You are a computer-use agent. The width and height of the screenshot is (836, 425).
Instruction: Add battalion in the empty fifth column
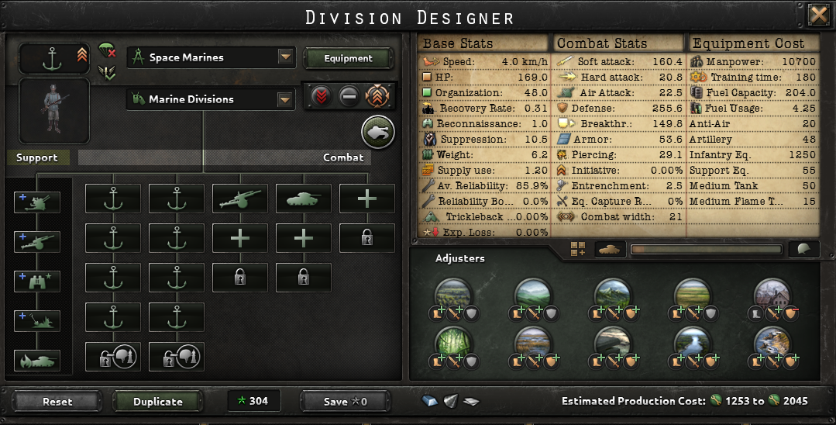pyautogui.click(x=366, y=199)
